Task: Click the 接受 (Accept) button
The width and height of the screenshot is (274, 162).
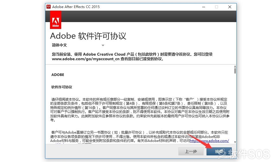Action: [219, 151]
